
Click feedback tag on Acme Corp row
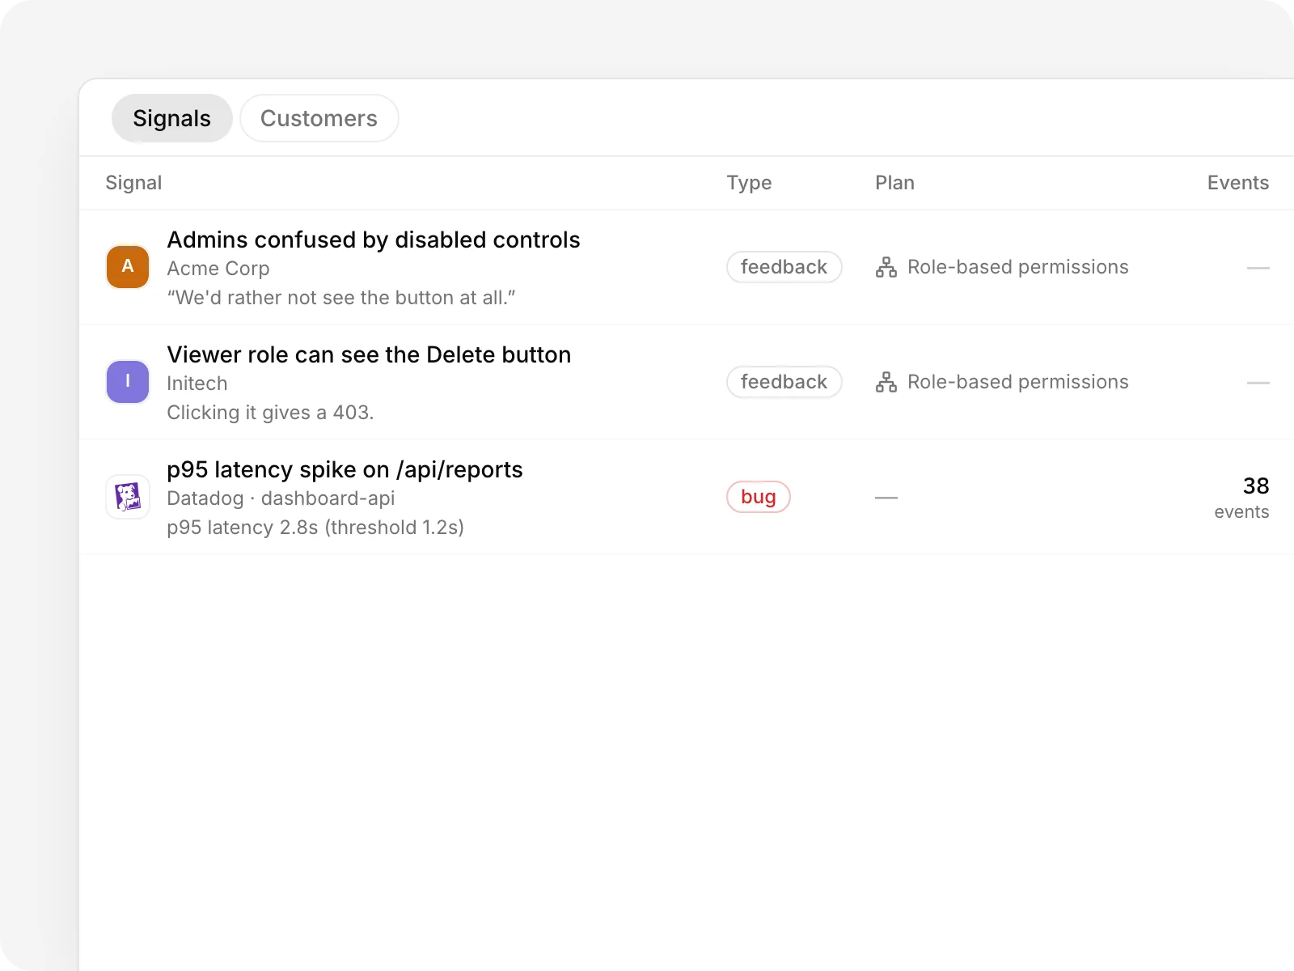tap(784, 267)
